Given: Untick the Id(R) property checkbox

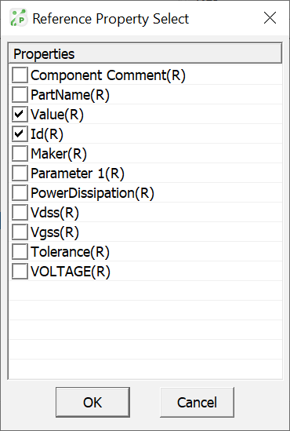Looking at the screenshot, I should coord(20,134).
